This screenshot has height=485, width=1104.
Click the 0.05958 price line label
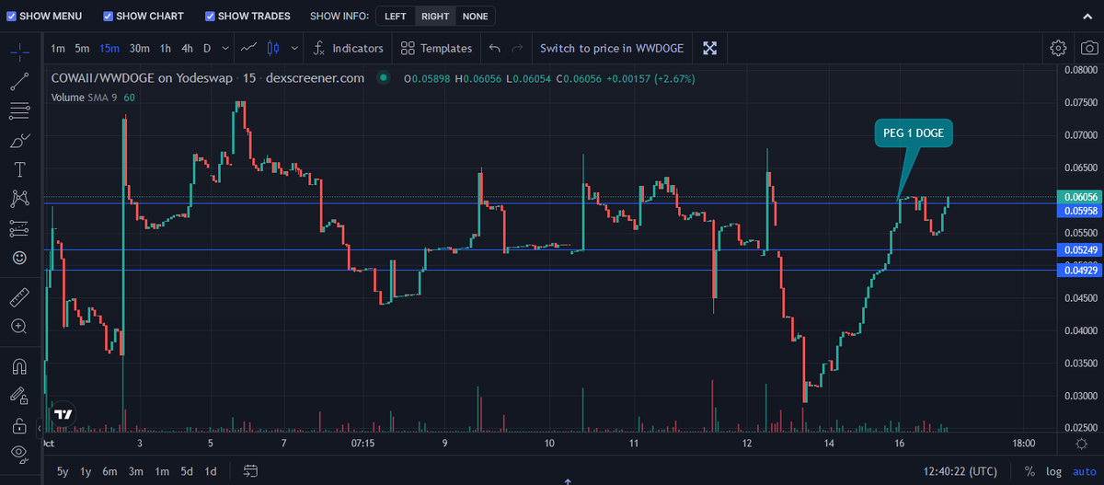(x=1078, y=211)
